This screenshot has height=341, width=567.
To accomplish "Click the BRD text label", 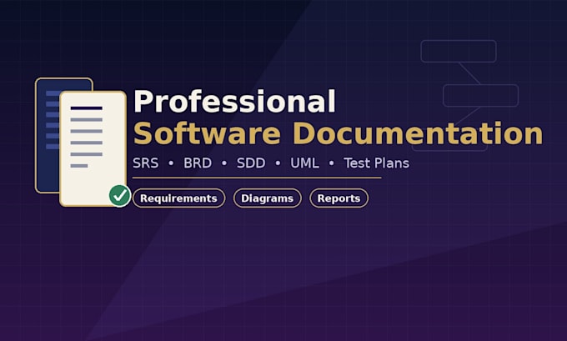I will tap(198, 163).
